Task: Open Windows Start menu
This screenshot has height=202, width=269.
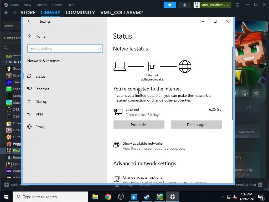Action: click(6, 197)
